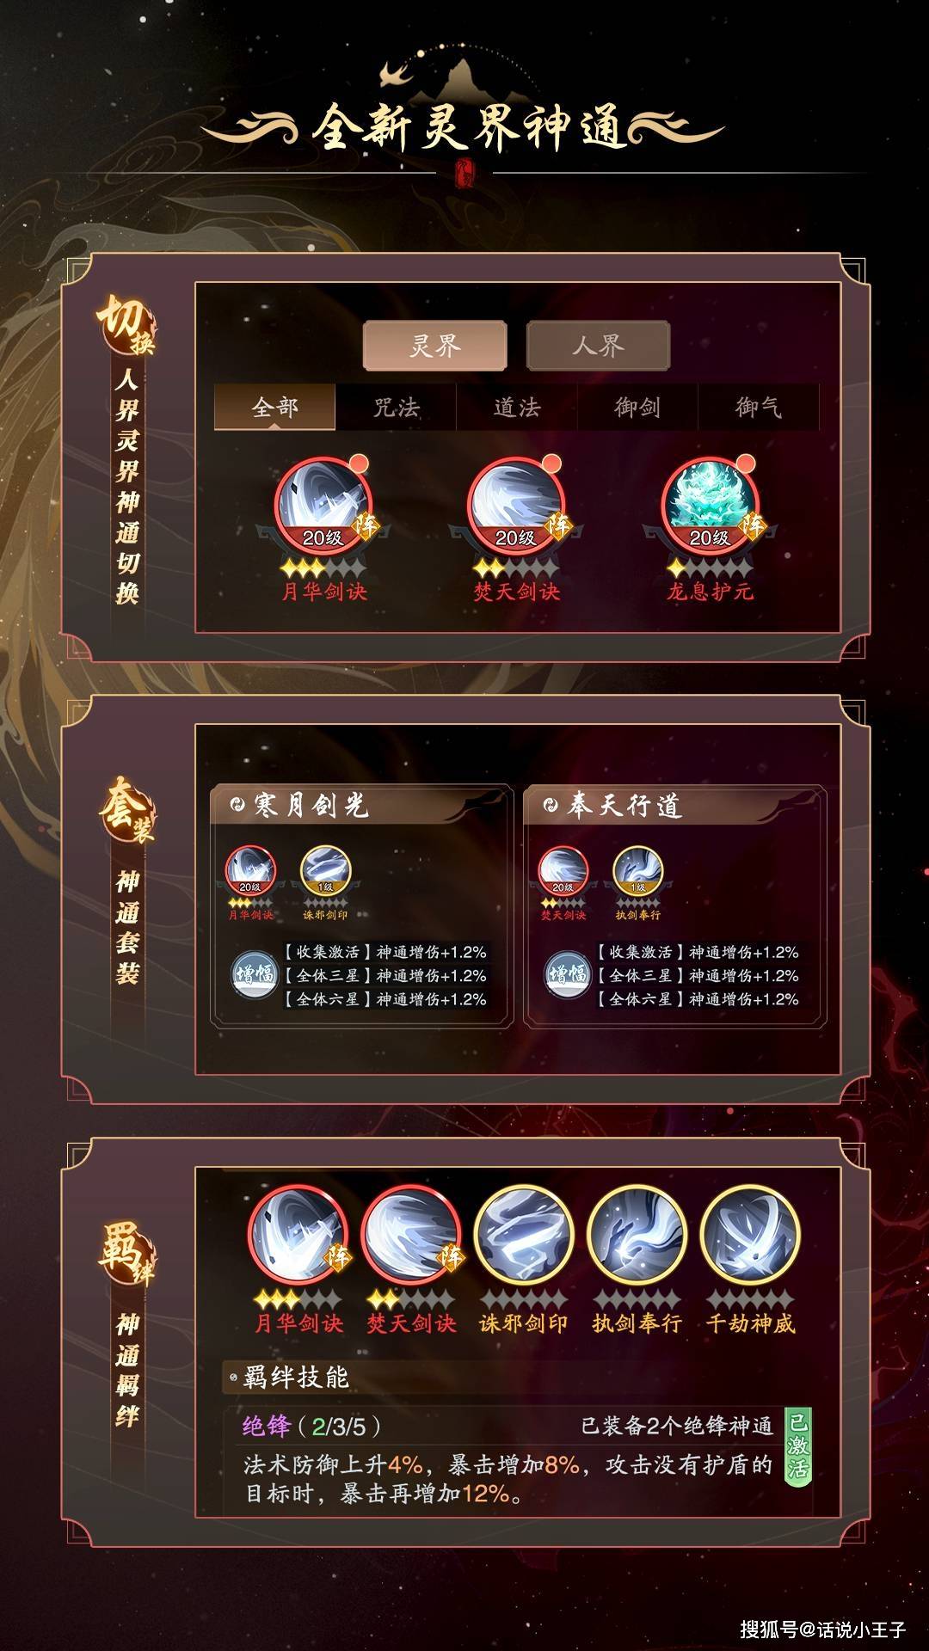Open the 道法 filter tab
The image size is (929, 1651).
pyautogui.click(x=517, y=407)
